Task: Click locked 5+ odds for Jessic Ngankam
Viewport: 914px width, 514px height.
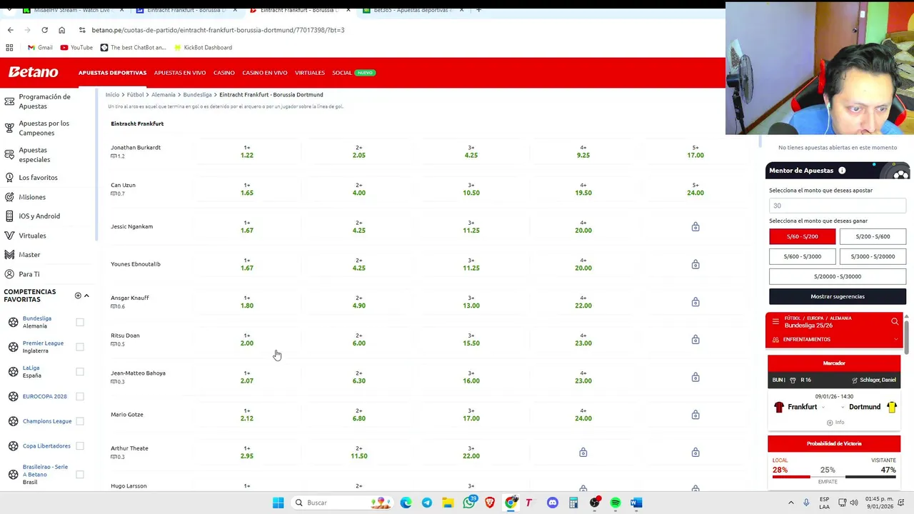Action: [695, 227]
